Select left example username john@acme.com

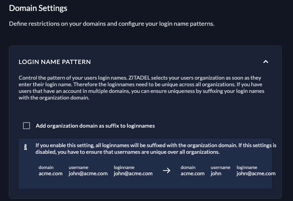point(88,174)
